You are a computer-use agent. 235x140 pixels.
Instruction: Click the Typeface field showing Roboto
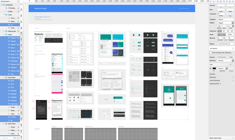[x=226, y=20]
